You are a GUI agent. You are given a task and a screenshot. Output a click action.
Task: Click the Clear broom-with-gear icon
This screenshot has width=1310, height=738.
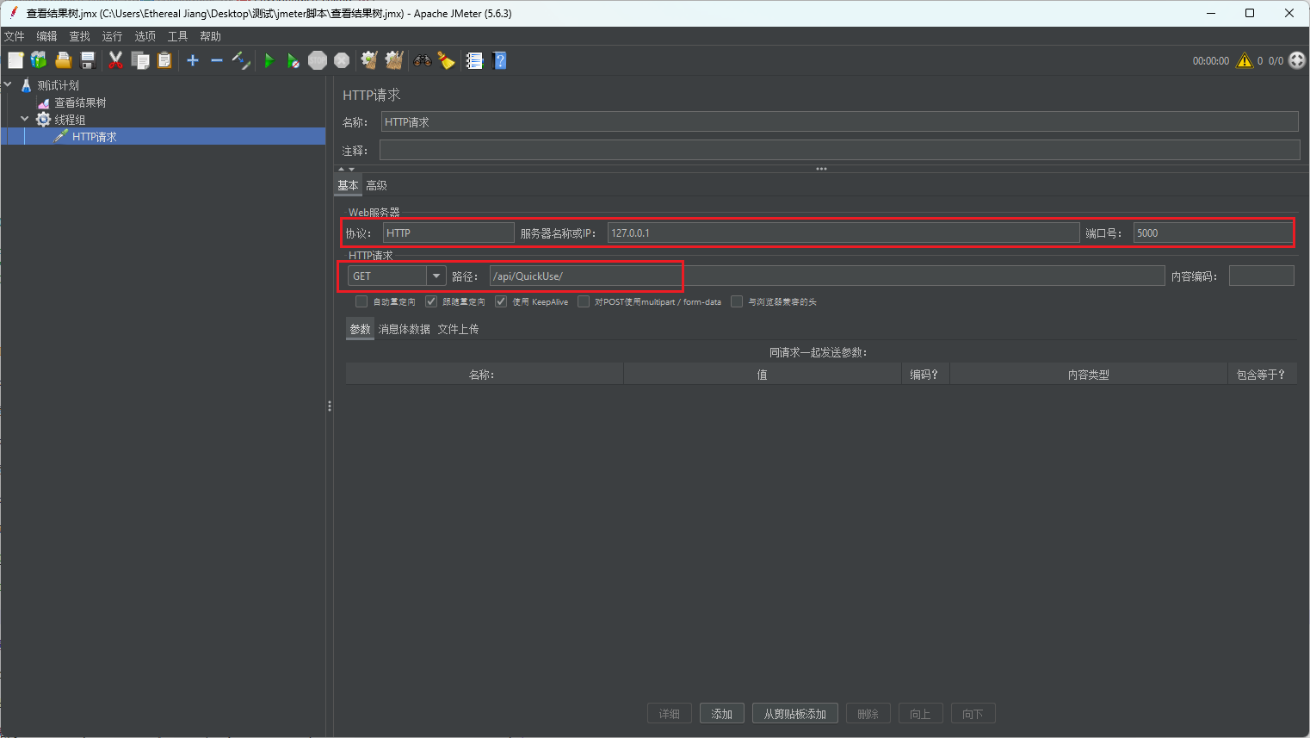coord(370,60)
